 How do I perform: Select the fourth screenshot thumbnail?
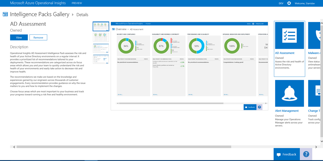(x=101, y=59)
